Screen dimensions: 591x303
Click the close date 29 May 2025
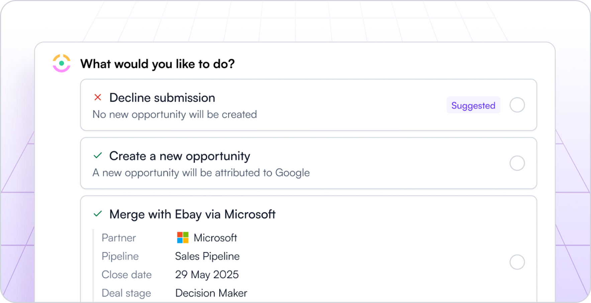[x=207, y=275]
